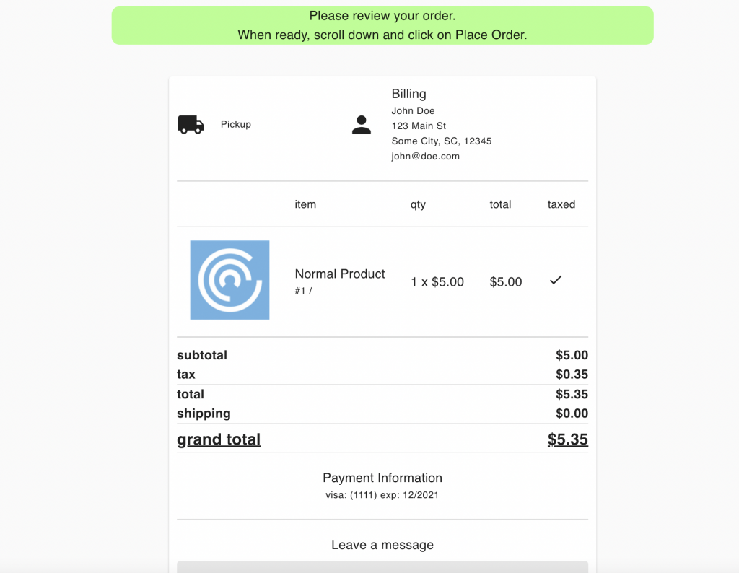Click the green review order banner
The width and height of the screenshot is (739, 573).
pyautogui.click(x=382, y=26)
